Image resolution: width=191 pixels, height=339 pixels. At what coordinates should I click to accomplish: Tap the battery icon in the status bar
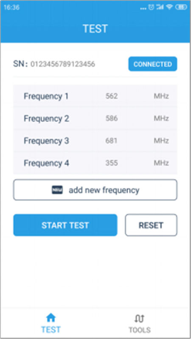[x=181, y=7]
